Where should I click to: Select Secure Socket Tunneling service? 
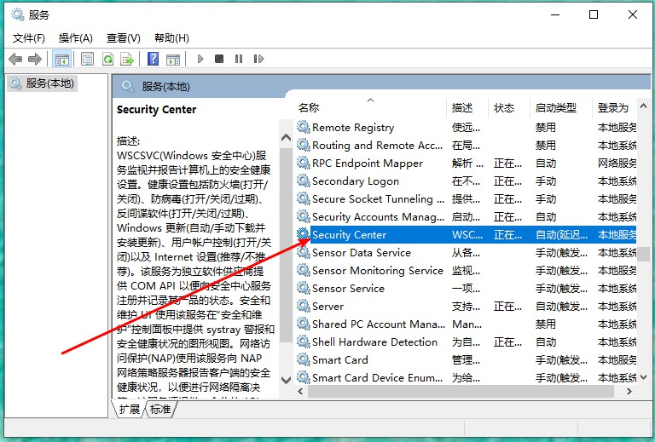[467, 199]
